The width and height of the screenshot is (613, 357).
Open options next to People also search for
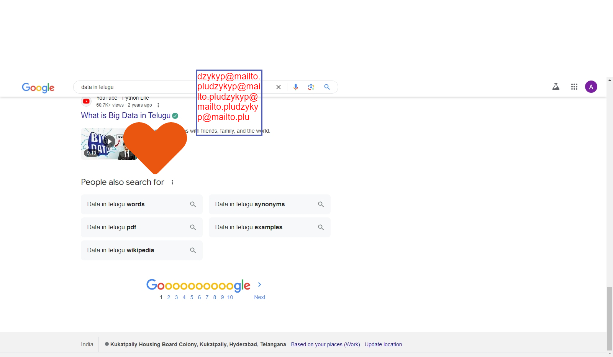[x=172, y=182]
